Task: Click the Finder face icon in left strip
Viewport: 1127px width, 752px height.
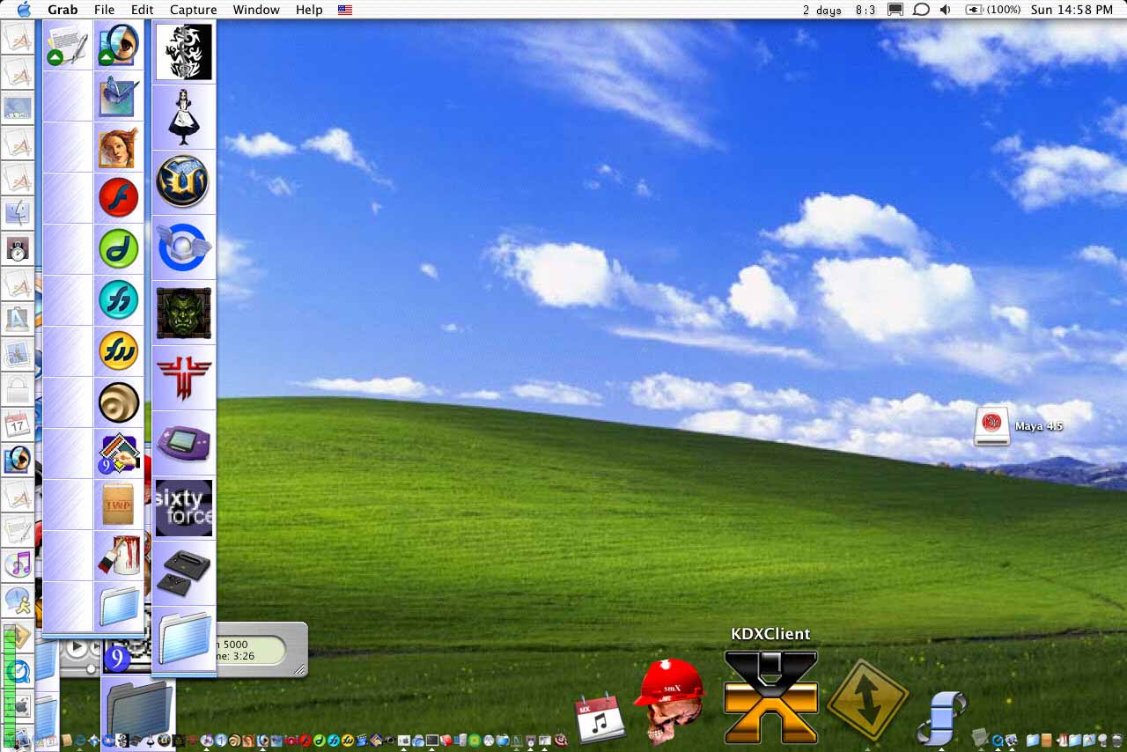Action: coord(18,212)
